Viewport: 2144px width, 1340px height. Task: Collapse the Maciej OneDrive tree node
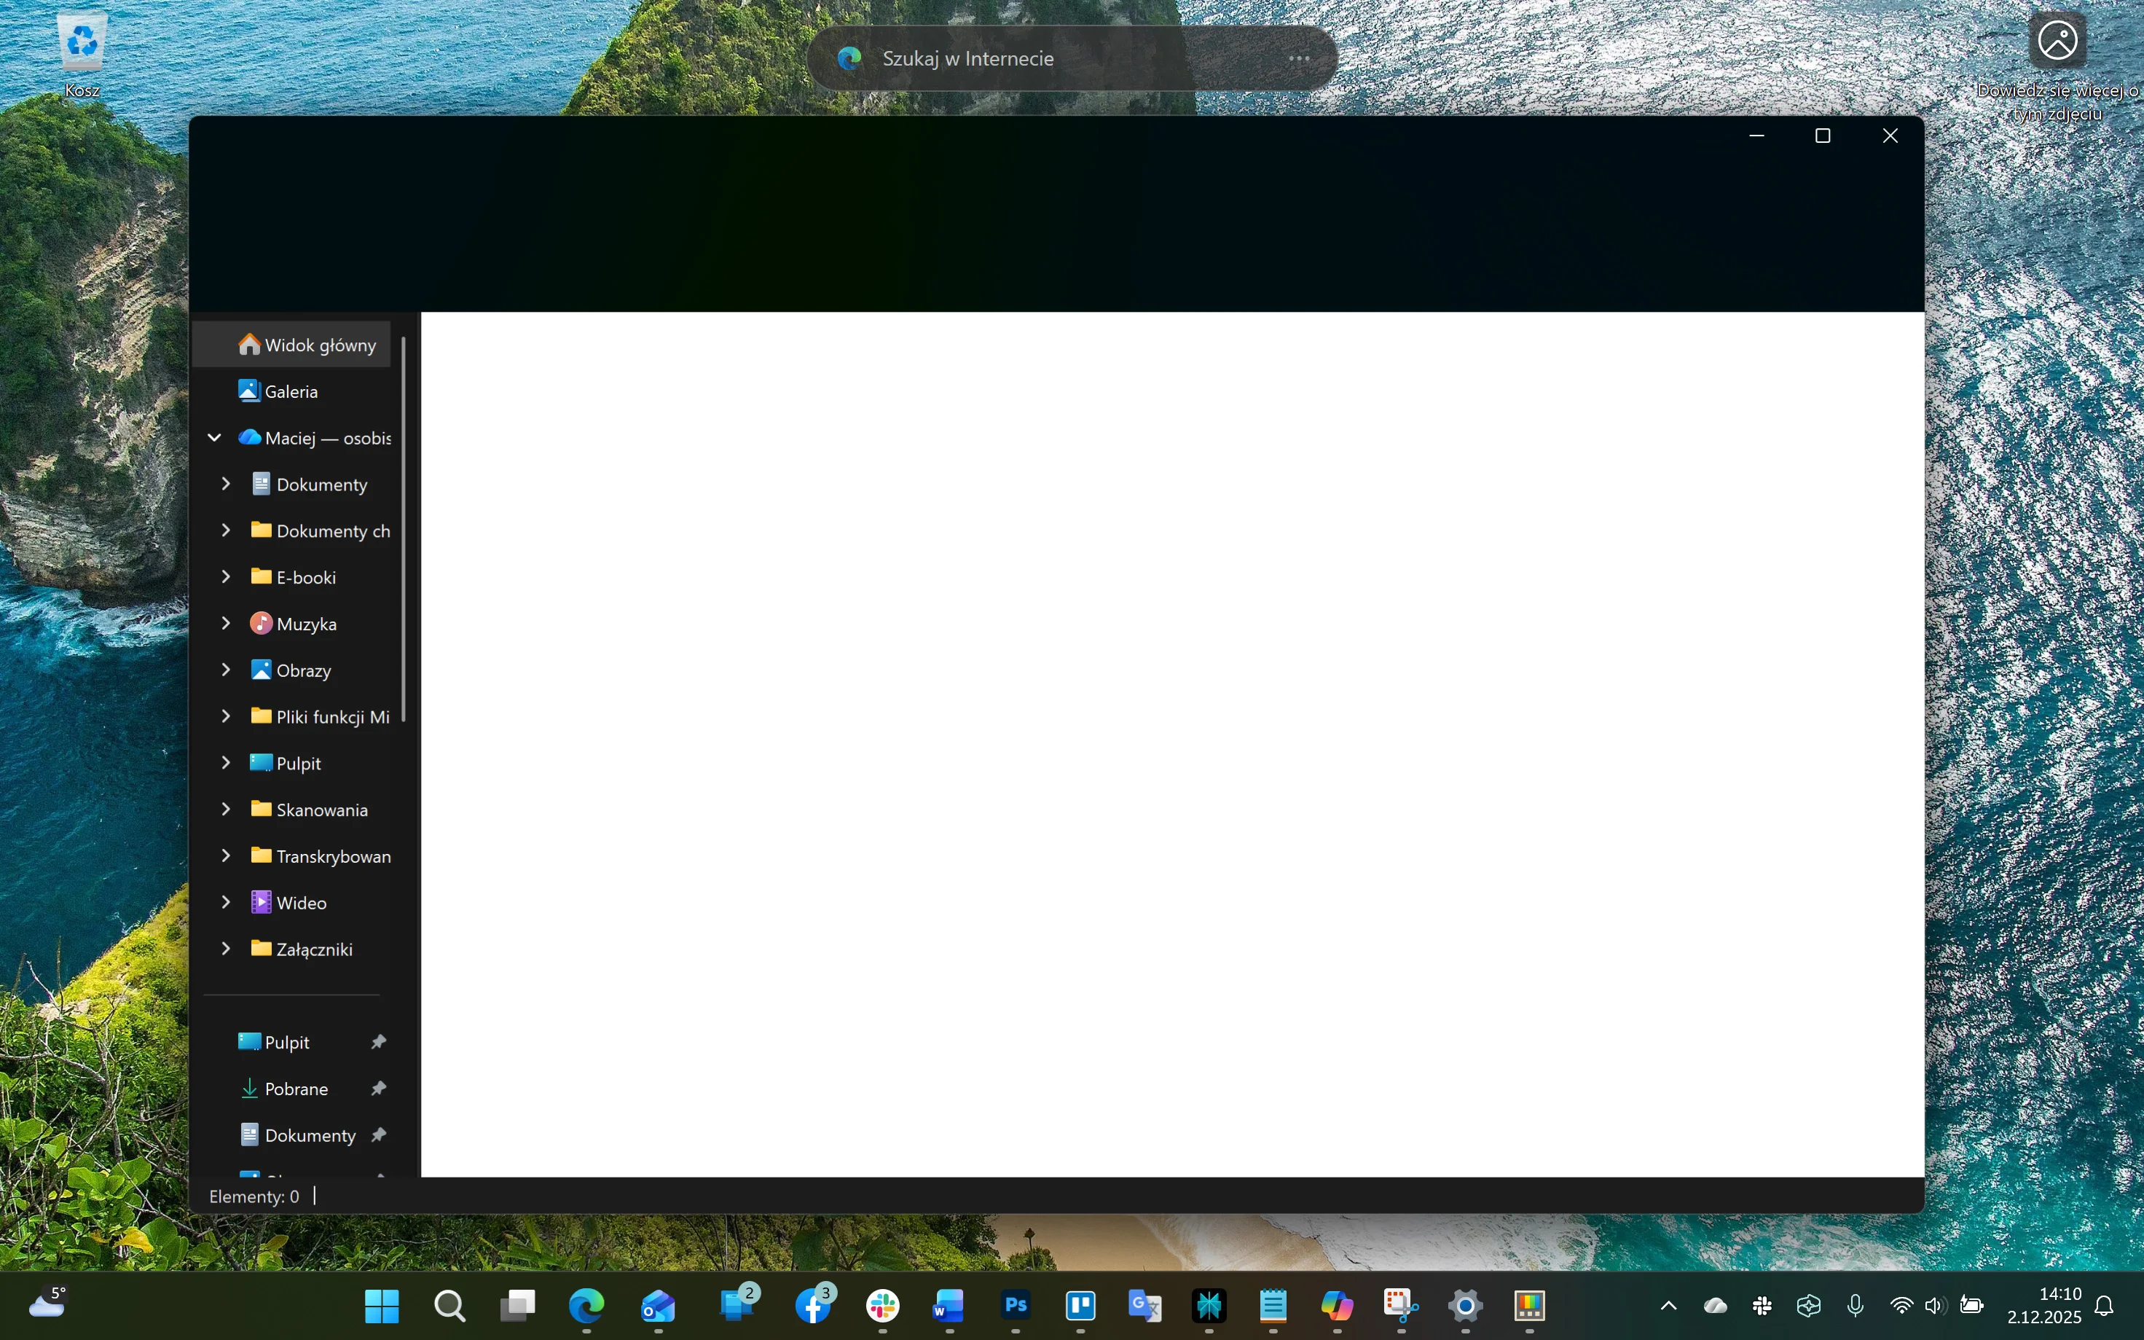pos(213,438)
